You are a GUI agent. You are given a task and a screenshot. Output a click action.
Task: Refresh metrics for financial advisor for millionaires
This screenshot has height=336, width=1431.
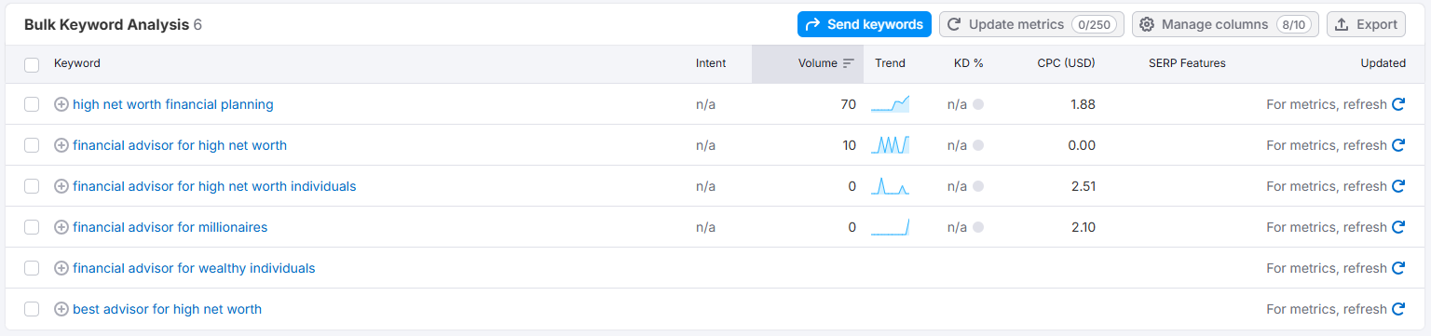1397,227
